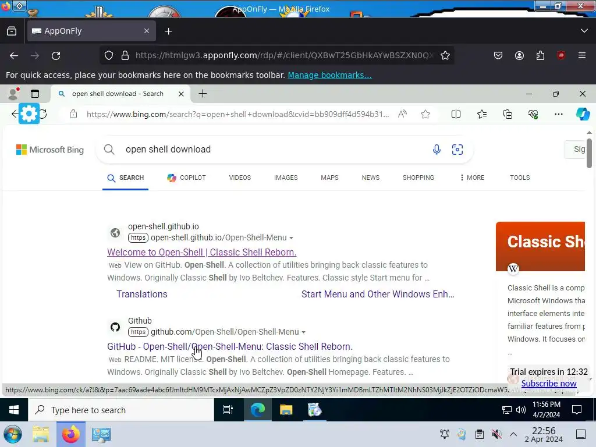Open File Explorer in remote taskbar
596x447 pixels.
click(286, 410)
